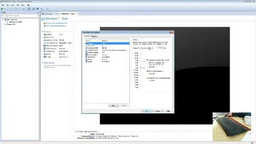Select Windows 7 - Base in the library tree

point(16,22)
